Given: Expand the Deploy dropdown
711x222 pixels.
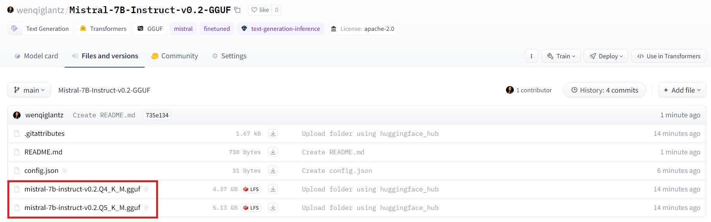Looking at the screenshot, I should tap(606, 56).
